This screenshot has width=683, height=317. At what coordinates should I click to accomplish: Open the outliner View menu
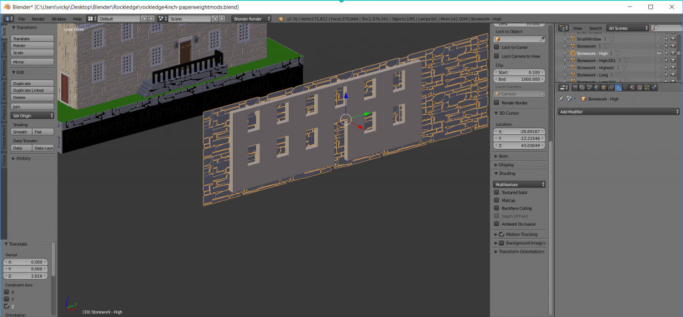578,28
